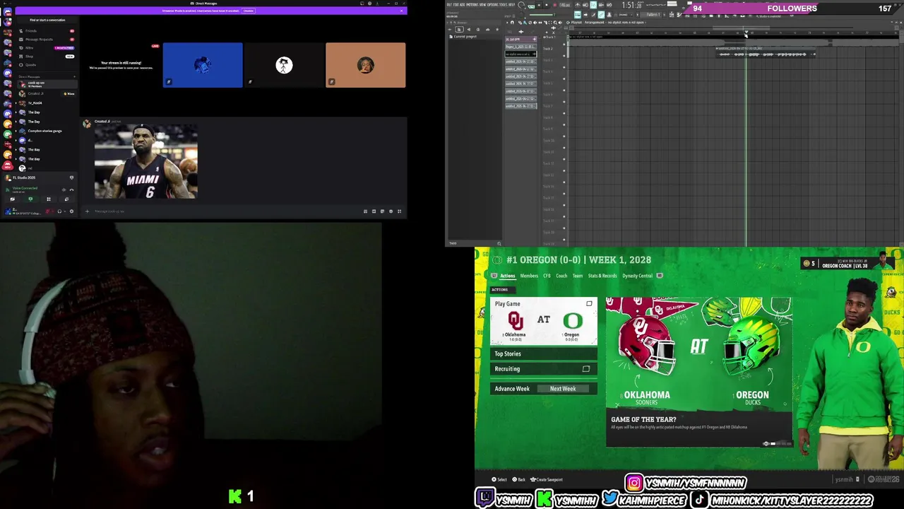Open the dropdown arrow next to Discord mute
This screenshot has height=509, width=904.
click(x=53, y=211)
